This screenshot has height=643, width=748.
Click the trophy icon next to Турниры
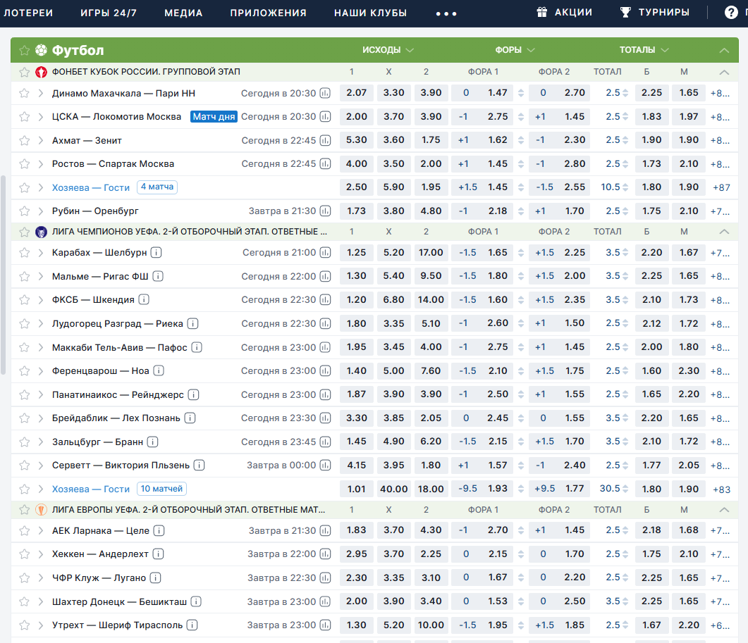coord(625,13)
